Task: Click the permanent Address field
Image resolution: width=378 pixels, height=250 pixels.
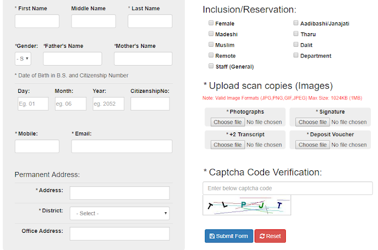Action: (119, 193)
